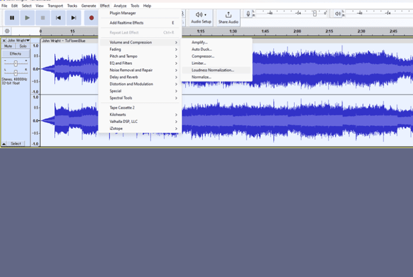Viewport: 413px width, 277px height.
Task: Mute the John Wright track
Action: coord(8,46)
